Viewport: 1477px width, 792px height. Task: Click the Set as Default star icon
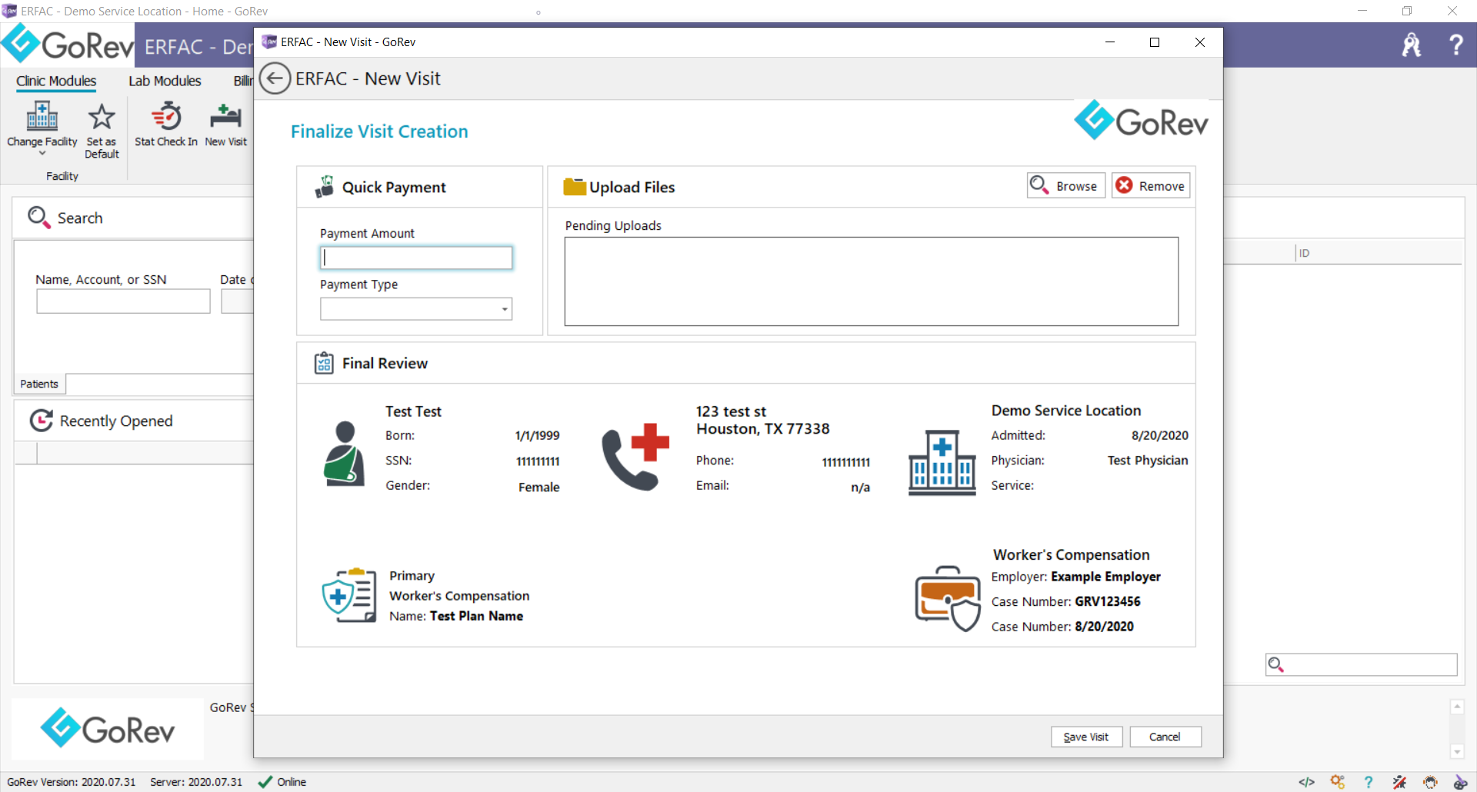(102, 117)
